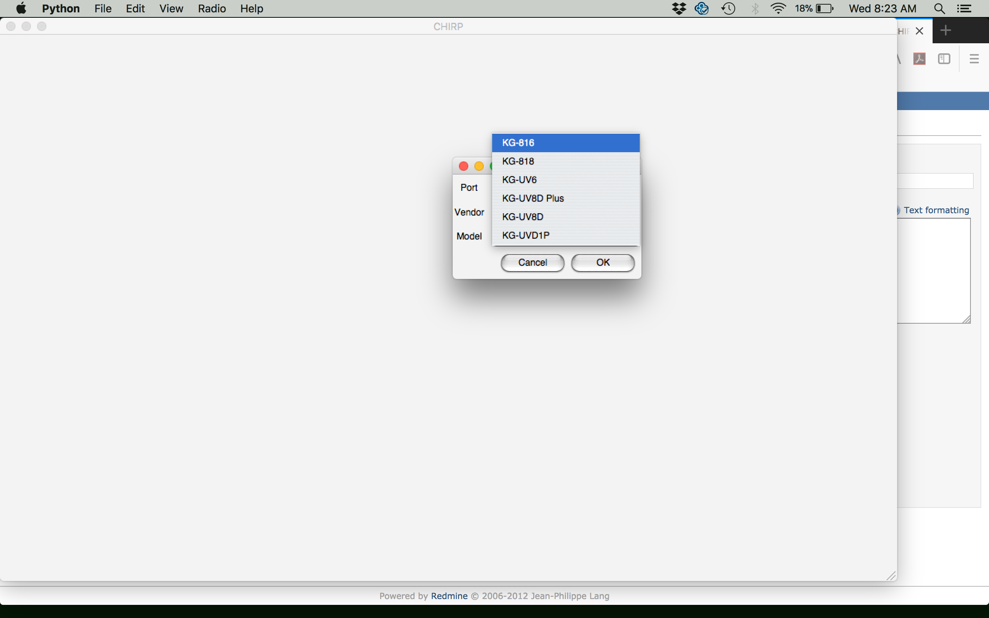Viewport: 989px width, 618px height.
Task: Open the browser hamburger menu
Action: coord(974,59)
